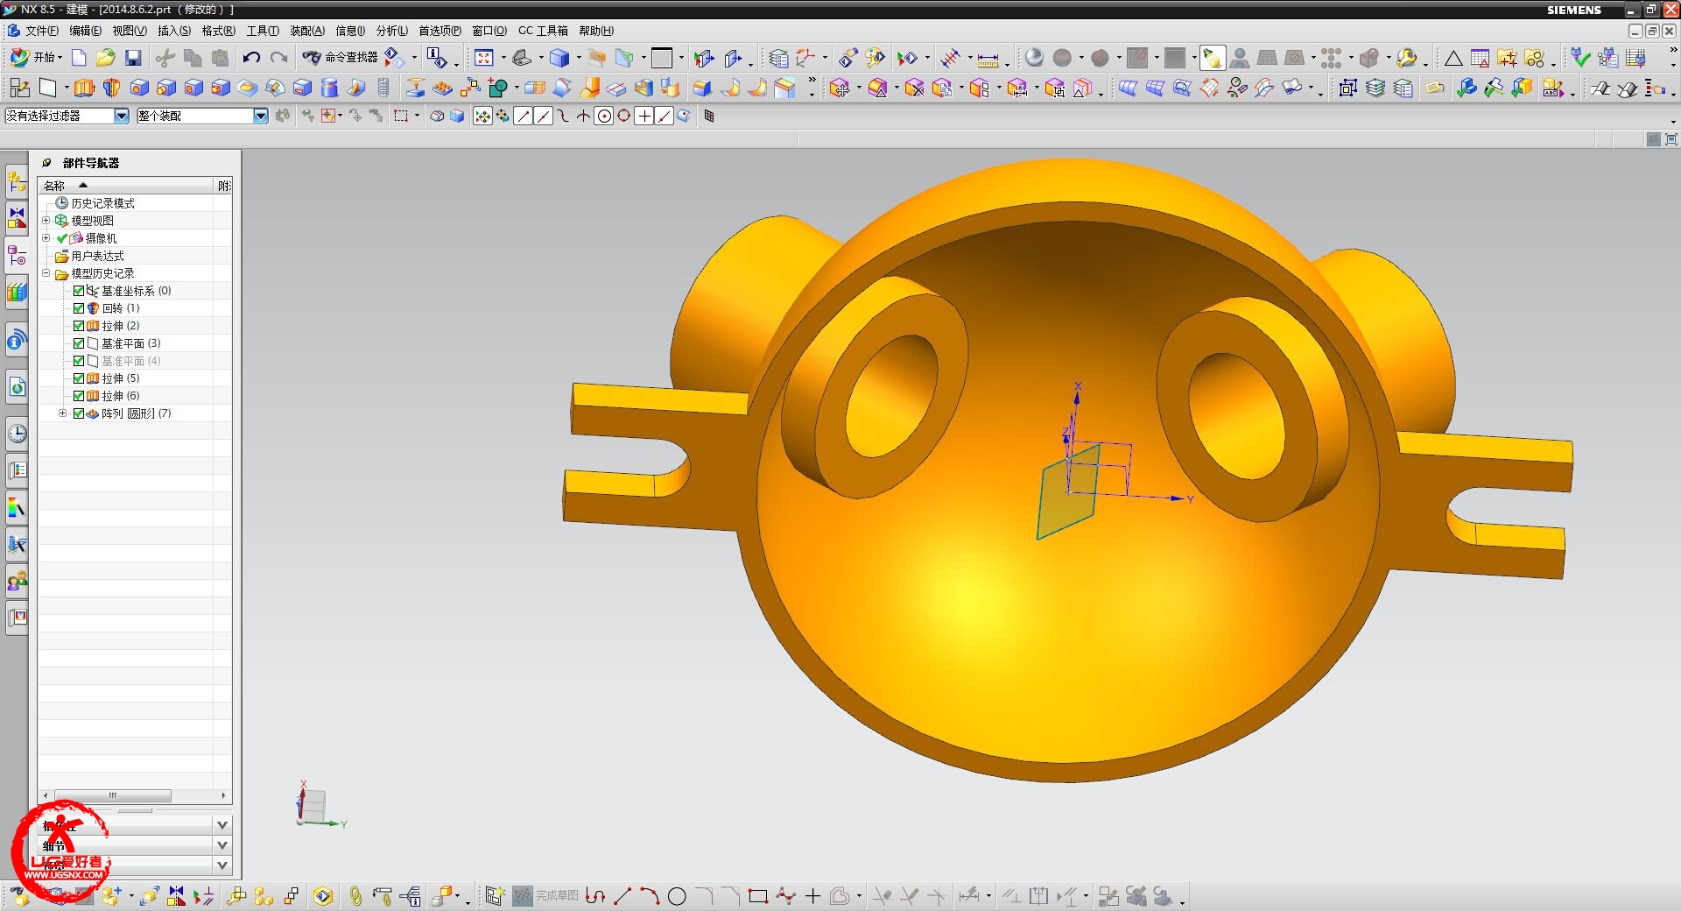Screen dimensions: 1681x911
Task: Expand the 模型视图 tree node
Action: [x=46, y=221]
